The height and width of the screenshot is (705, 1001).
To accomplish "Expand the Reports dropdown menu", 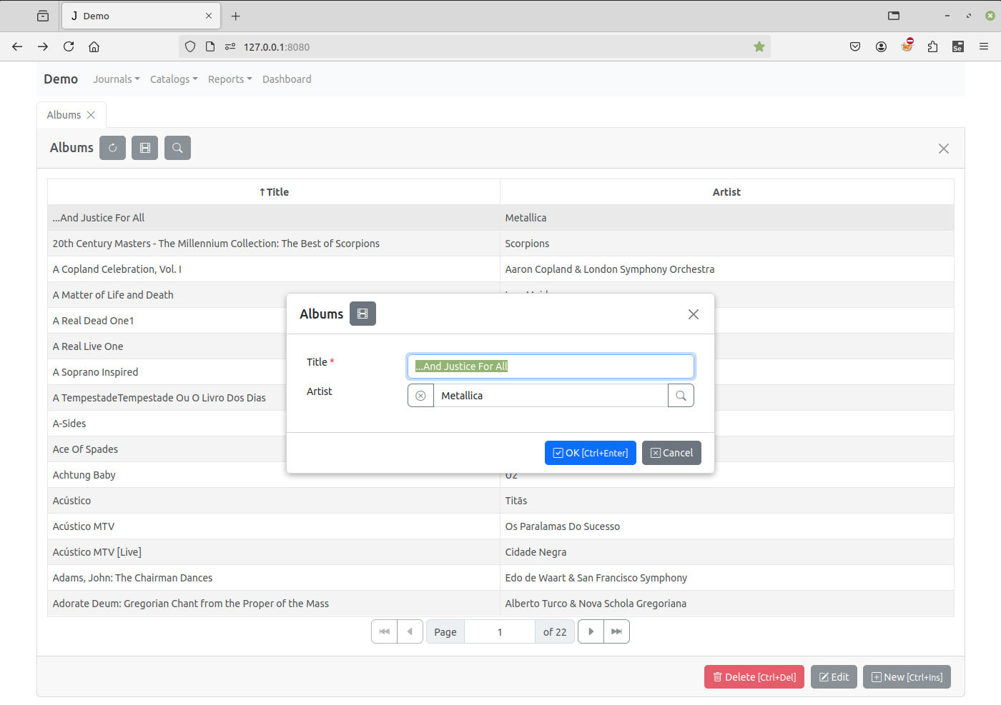I will click(230, 79).
